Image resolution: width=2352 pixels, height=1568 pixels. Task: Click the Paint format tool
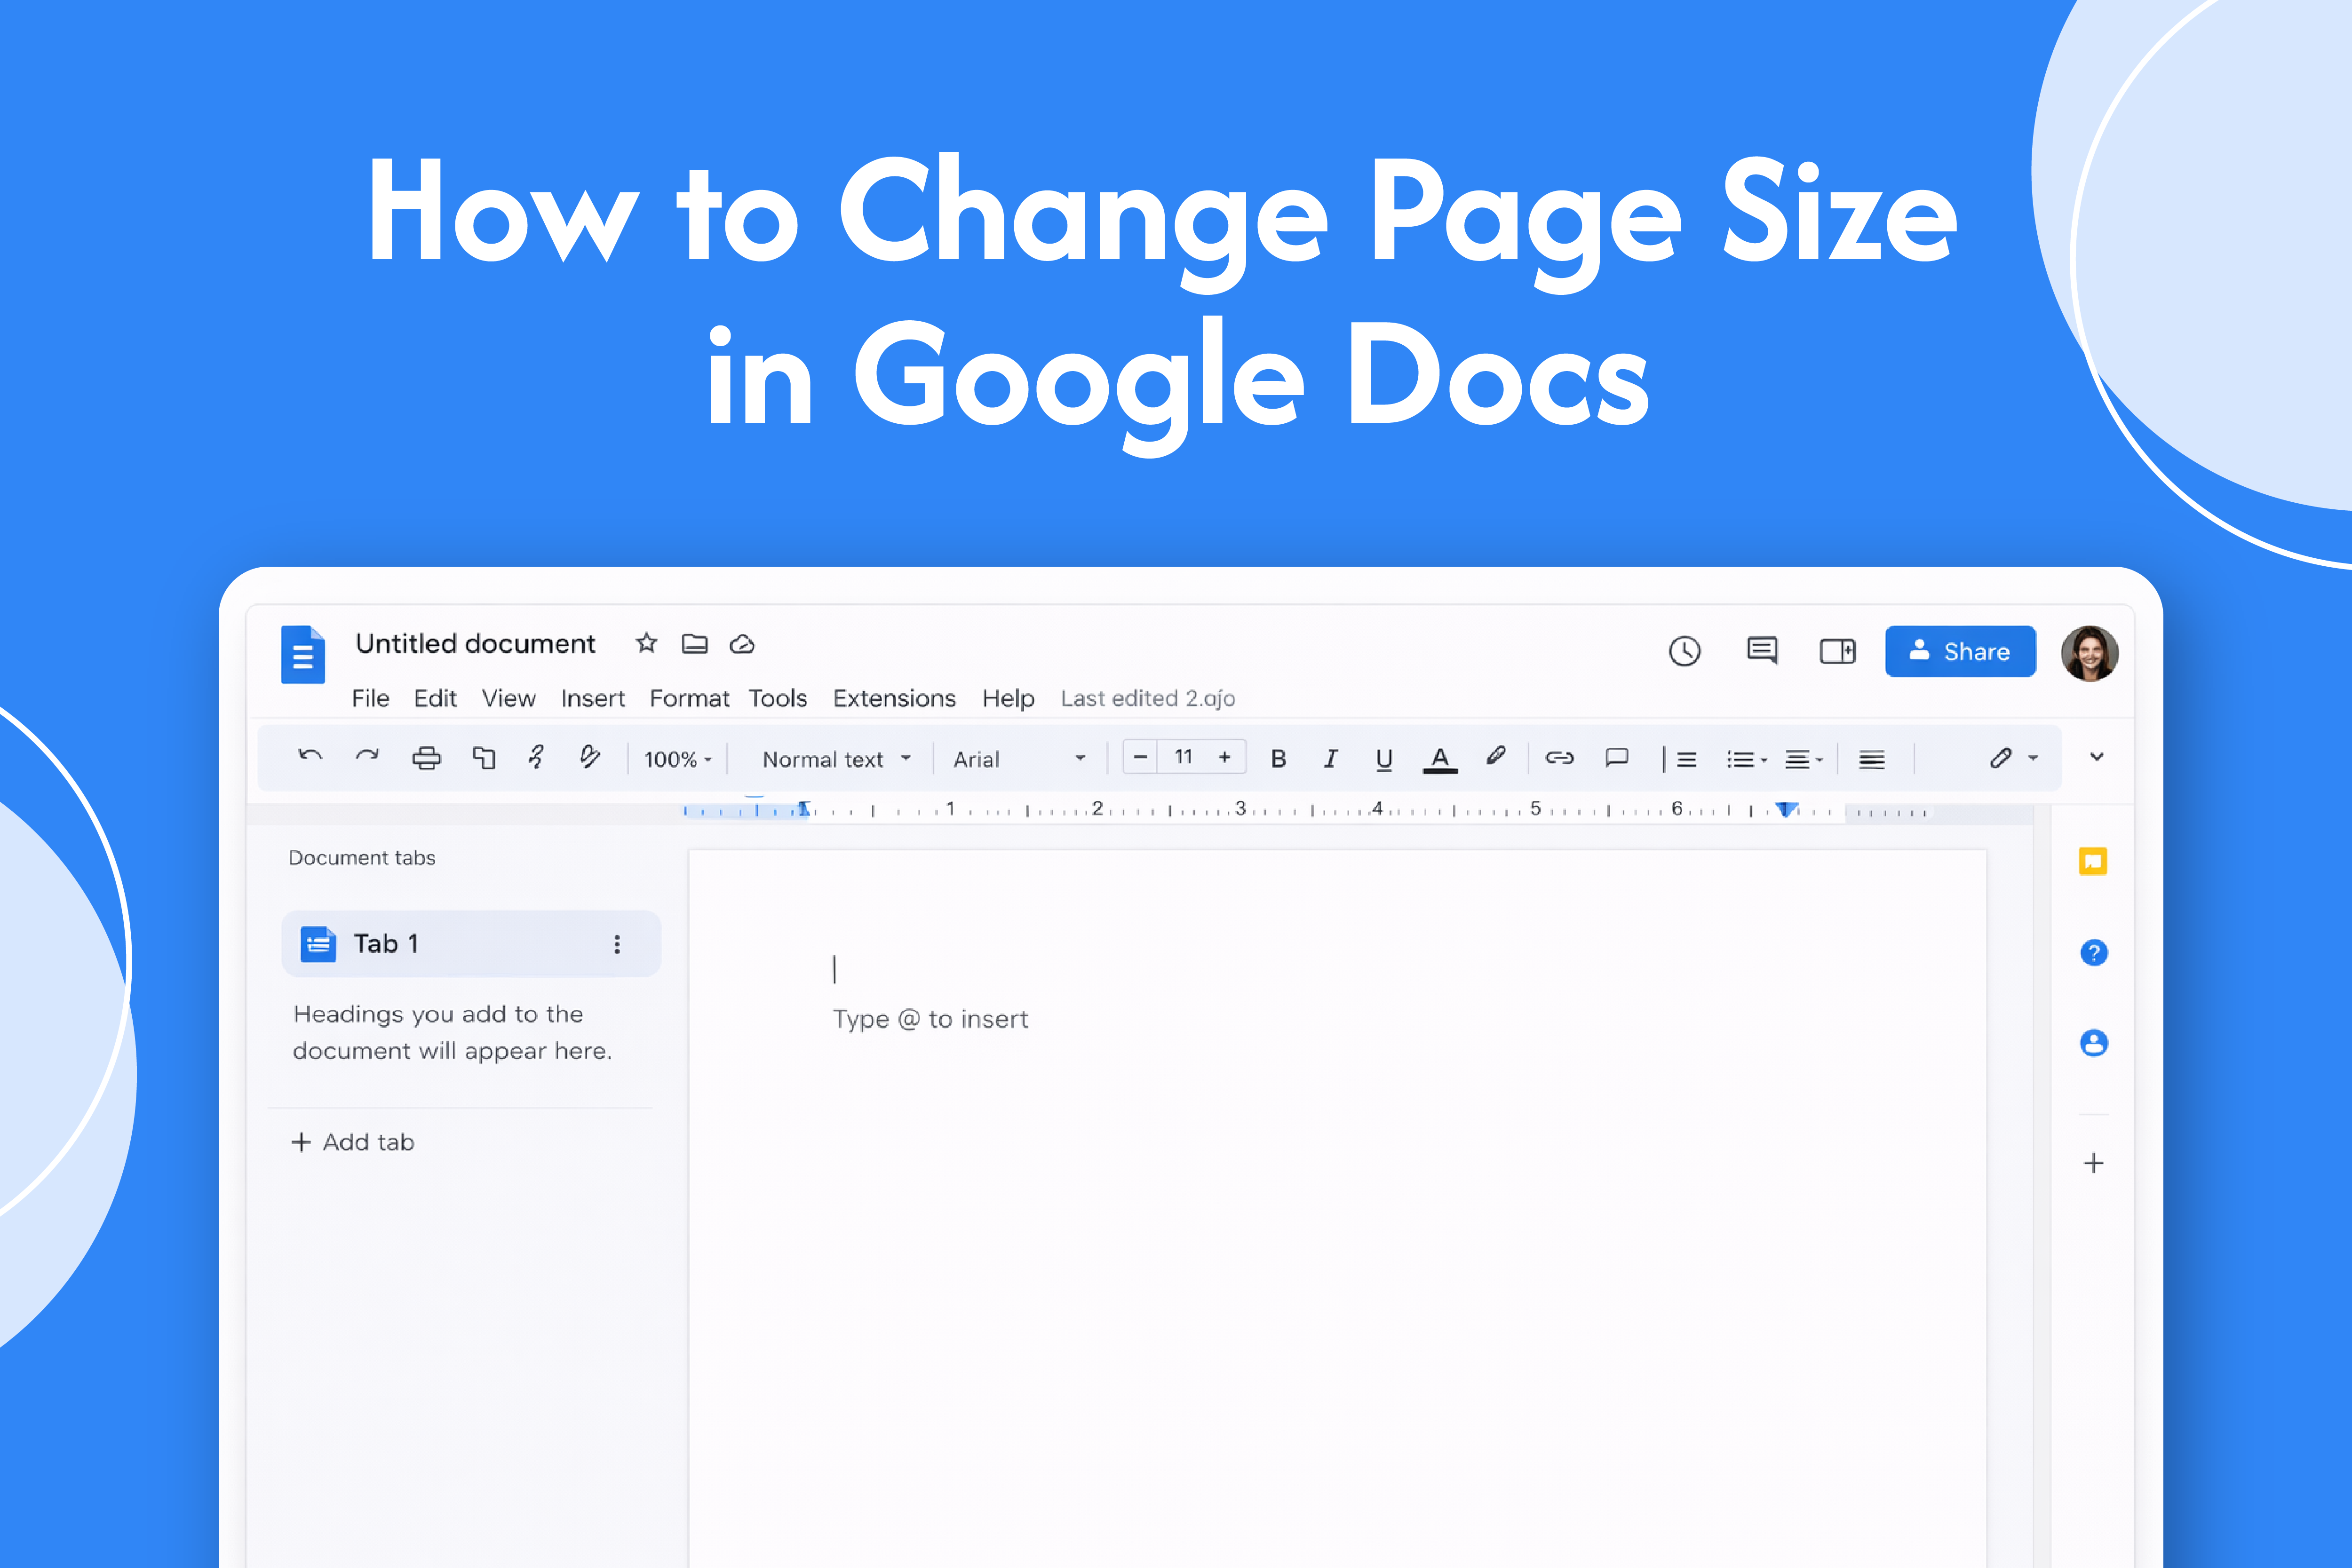tap(590, 758)
